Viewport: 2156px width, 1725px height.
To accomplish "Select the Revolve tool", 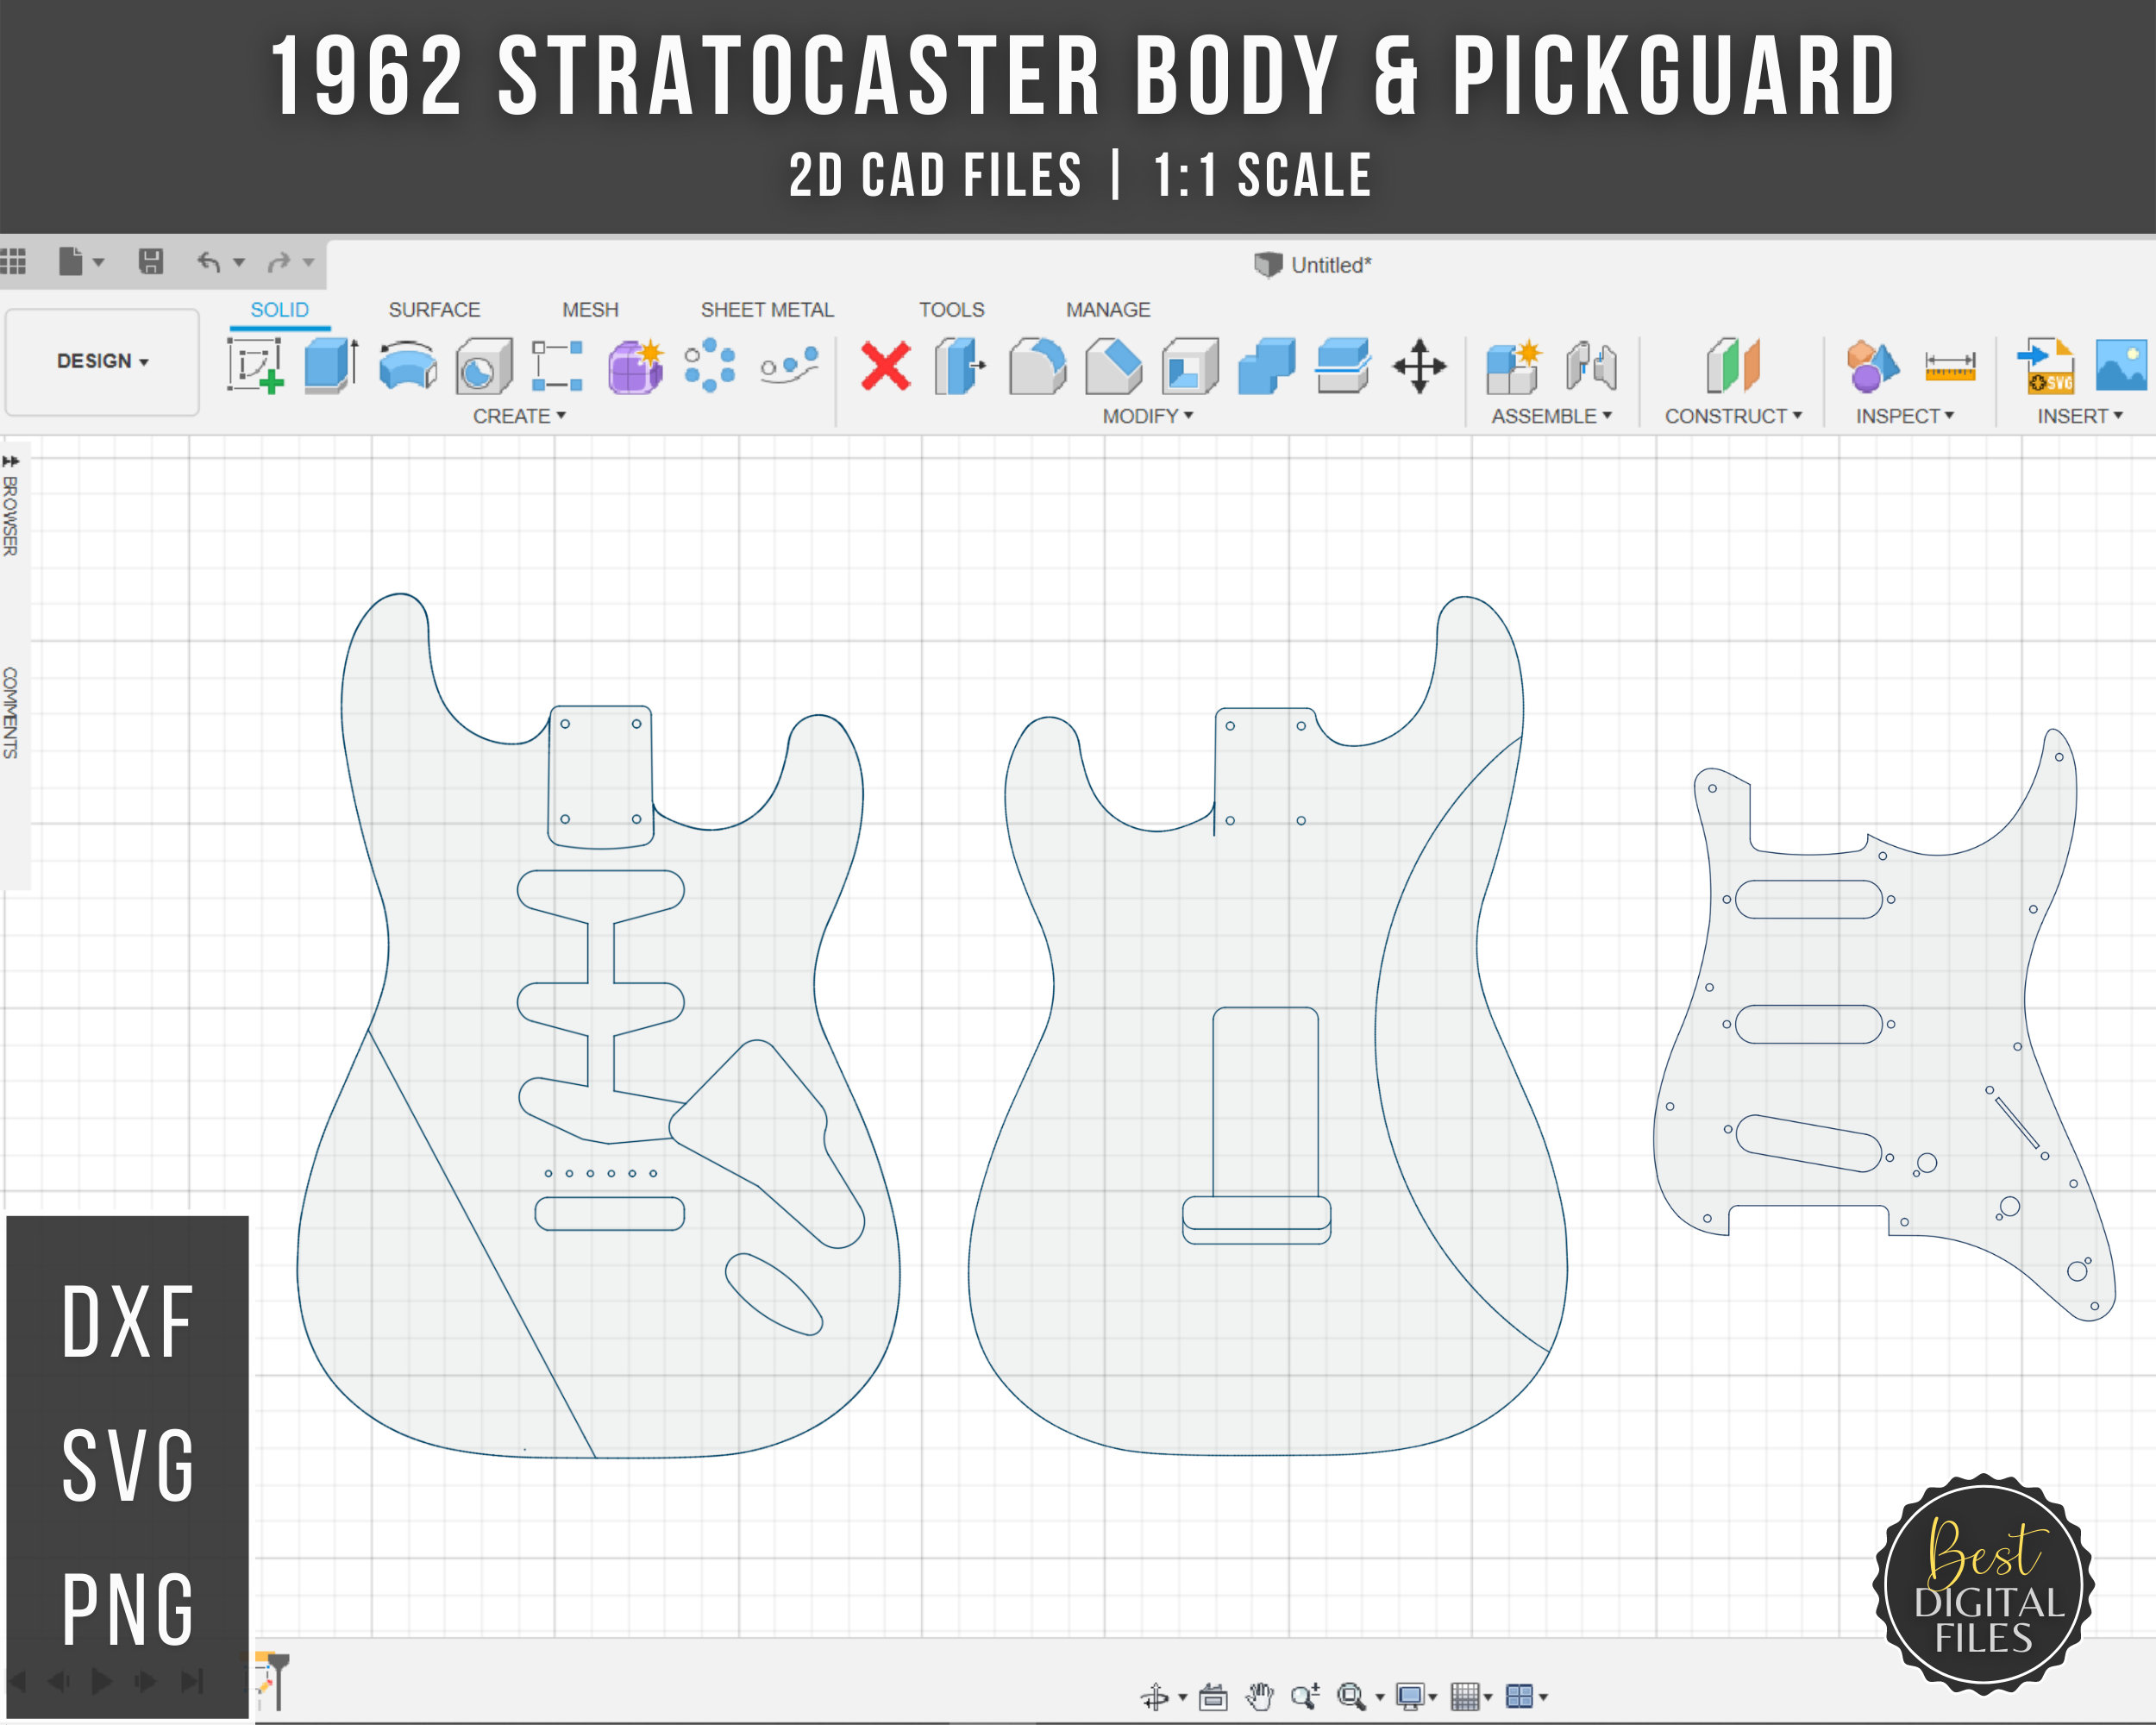I will [x=407, y=365].
